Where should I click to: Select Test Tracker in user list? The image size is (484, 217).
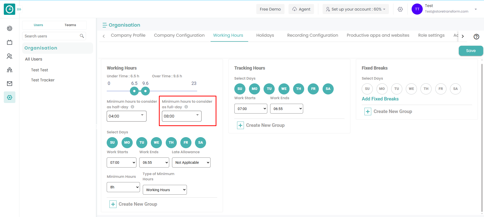point(43,80)
